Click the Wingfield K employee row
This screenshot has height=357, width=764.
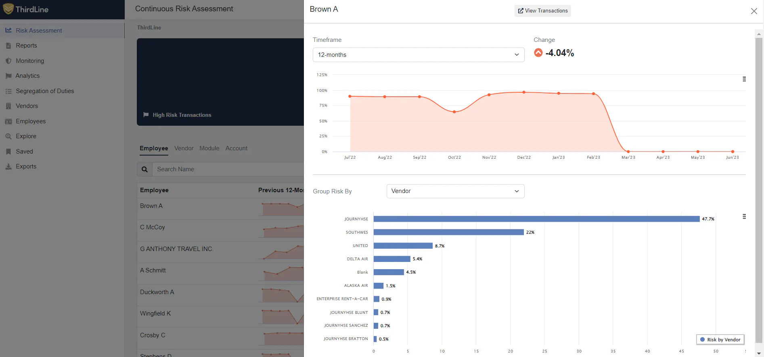pos(220,317)
